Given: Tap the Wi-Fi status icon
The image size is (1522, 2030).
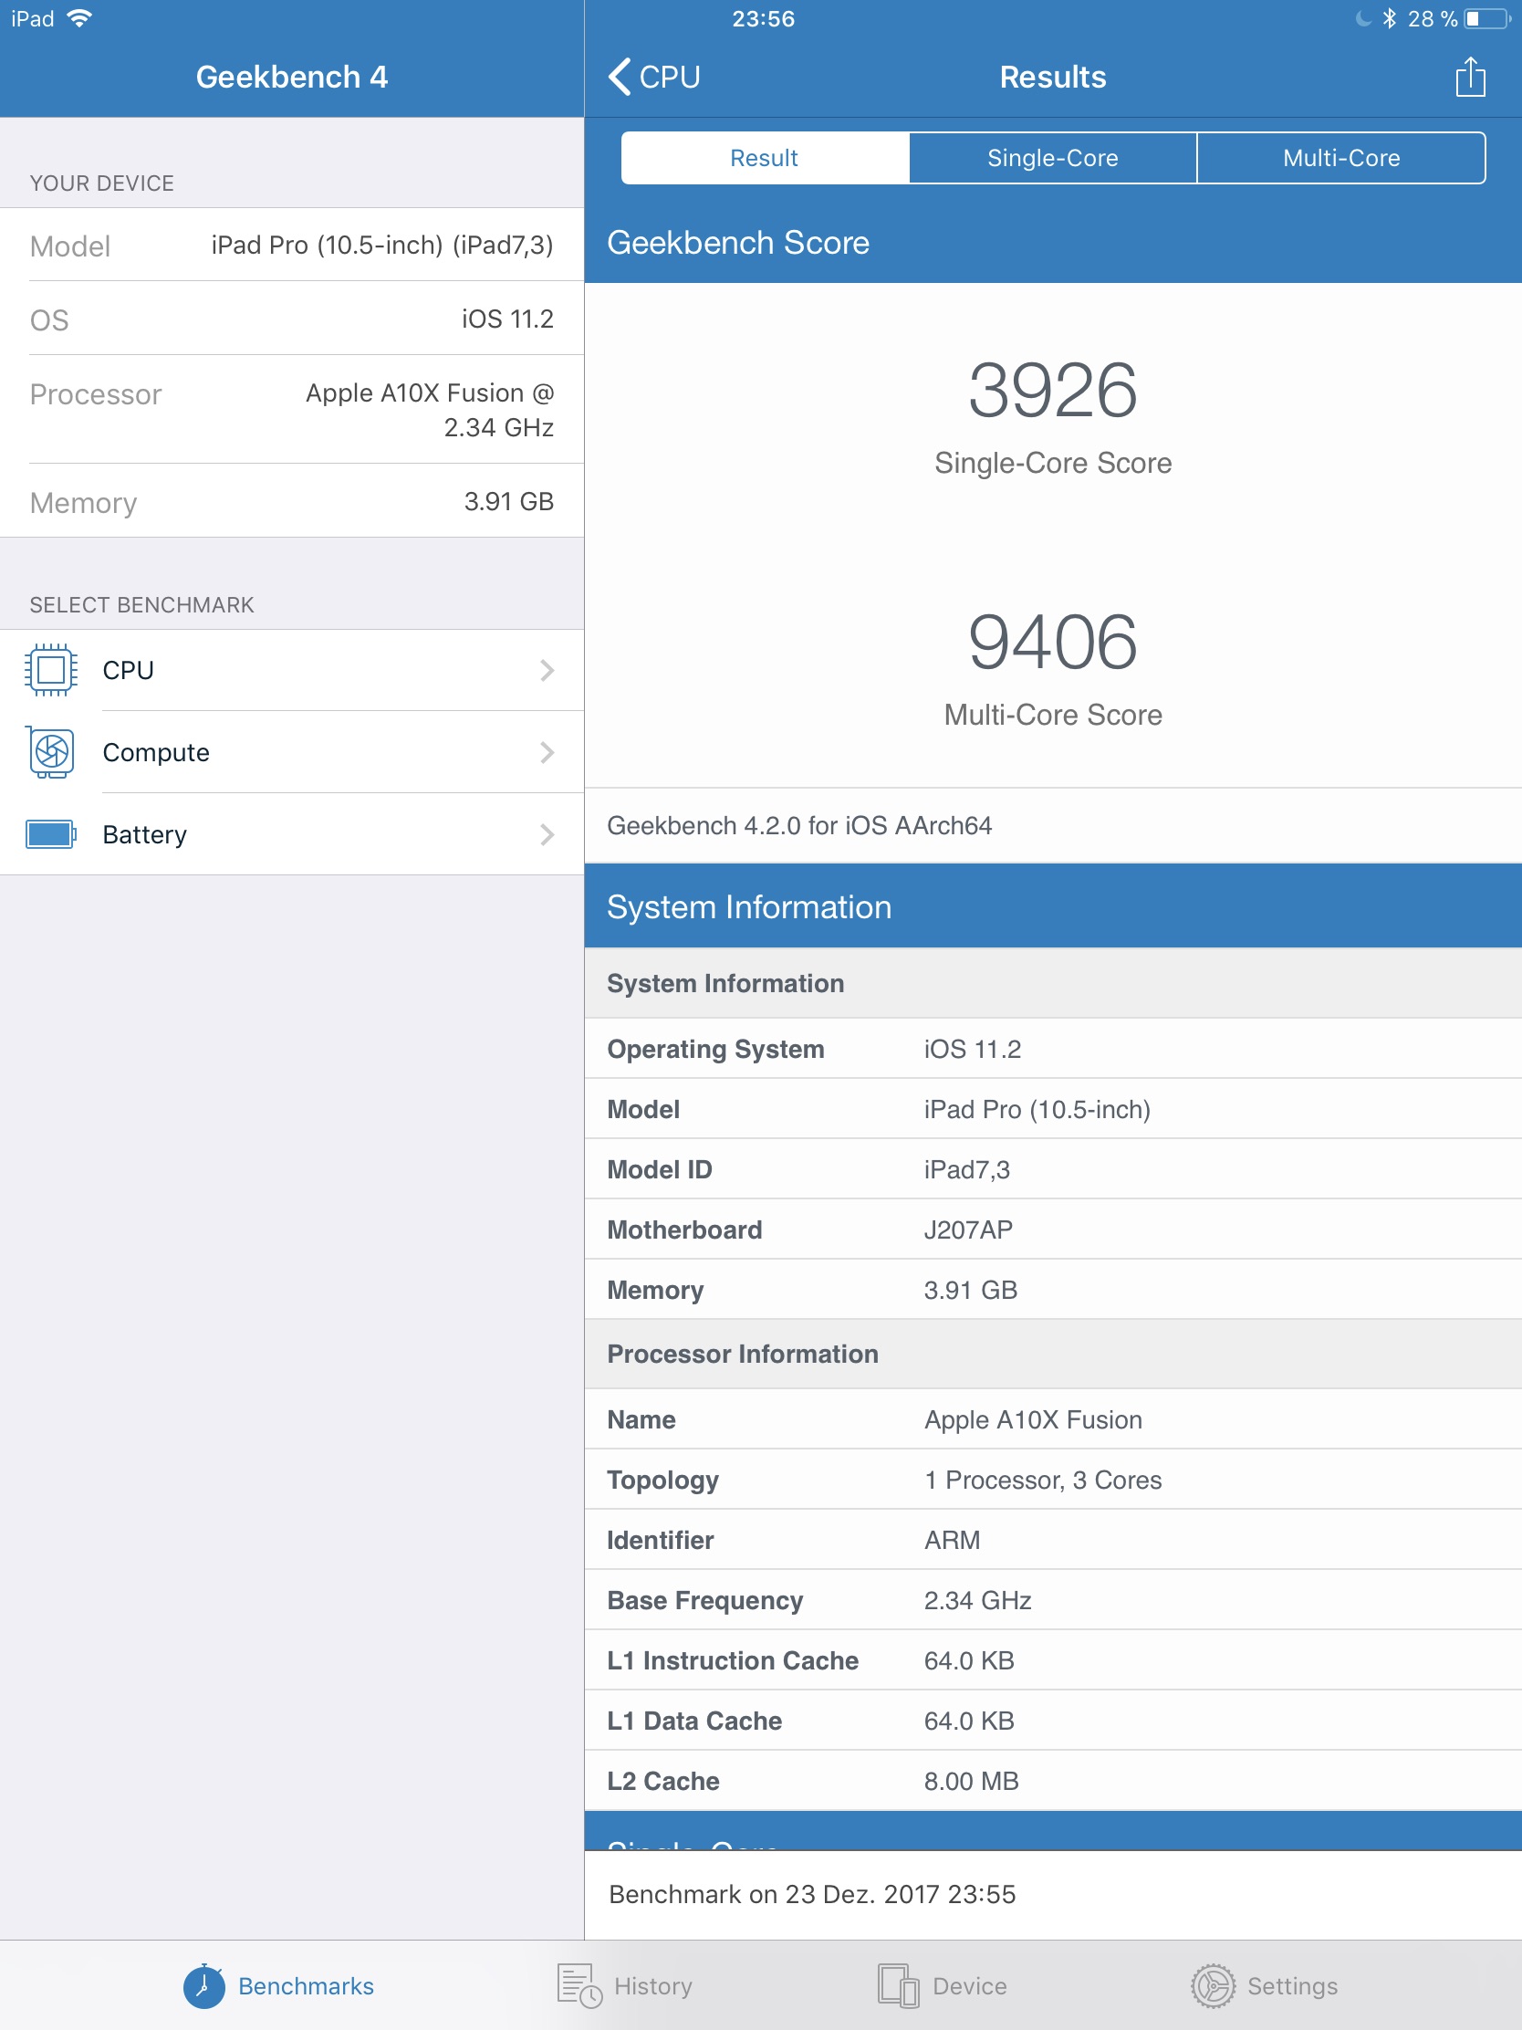Looking at the screenshot, I should click(x=80, y=18).
